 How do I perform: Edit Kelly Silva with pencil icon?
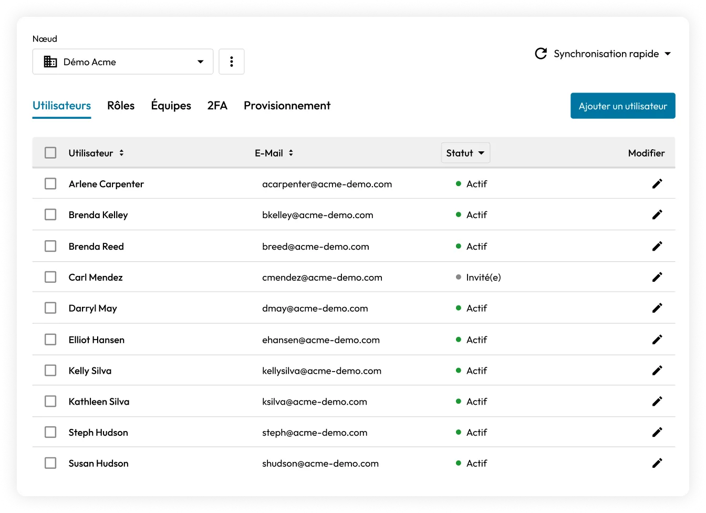pyautogui.click(x=657, y=371)
